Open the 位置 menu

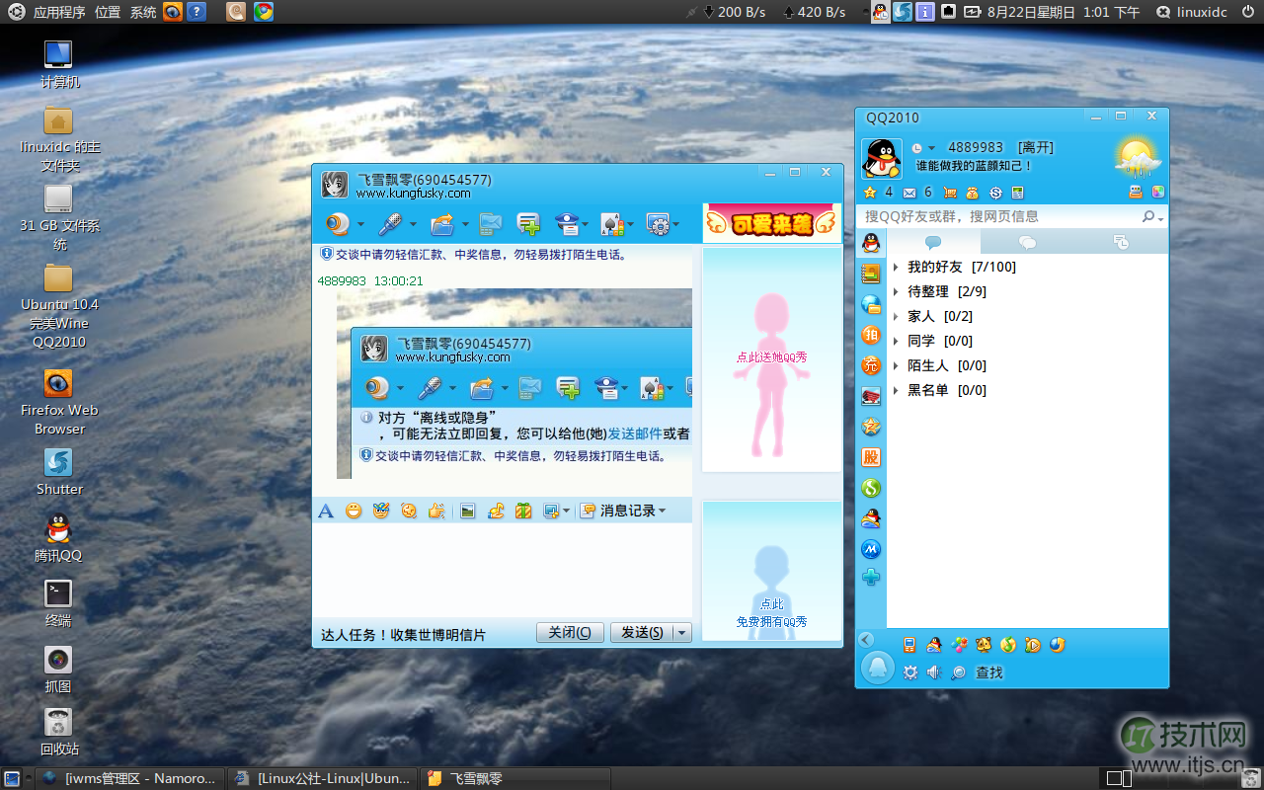[108, 12]
